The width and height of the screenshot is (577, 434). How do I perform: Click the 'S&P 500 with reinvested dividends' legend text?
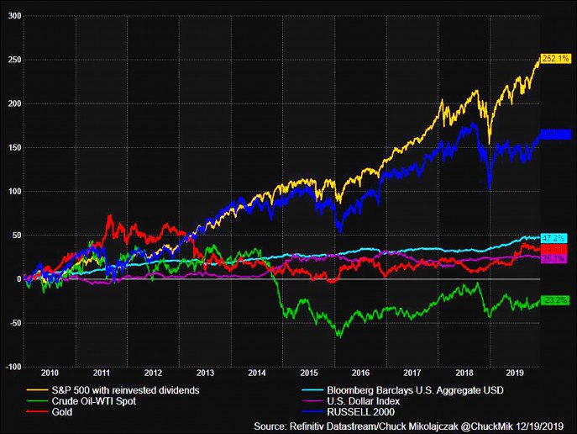[130, 390]
